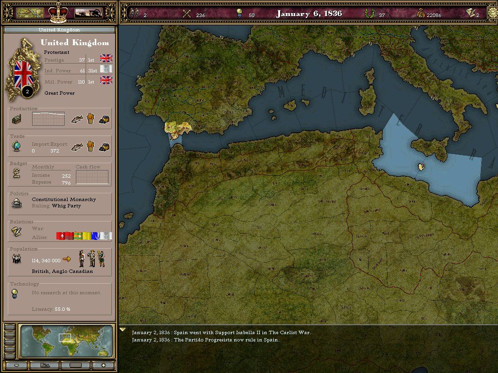
Task: Click the Production history graph
Action: (x=48, y=119)
